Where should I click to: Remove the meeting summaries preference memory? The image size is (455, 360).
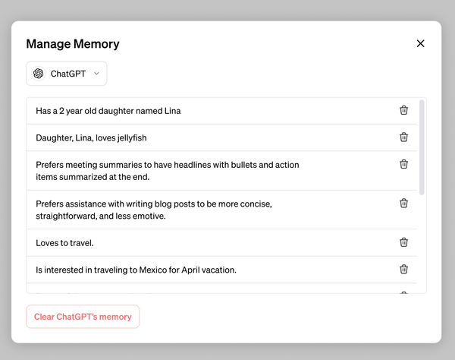(x=403, y=164)
